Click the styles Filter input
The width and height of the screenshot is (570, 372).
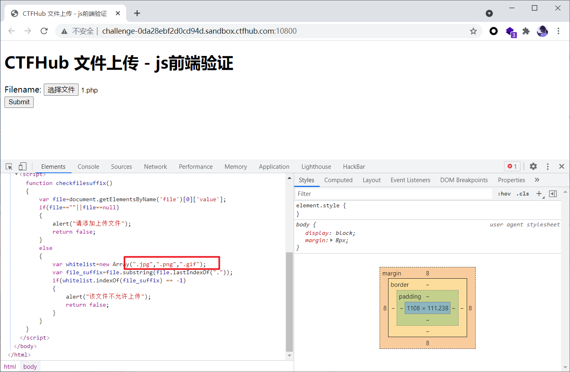393,194
